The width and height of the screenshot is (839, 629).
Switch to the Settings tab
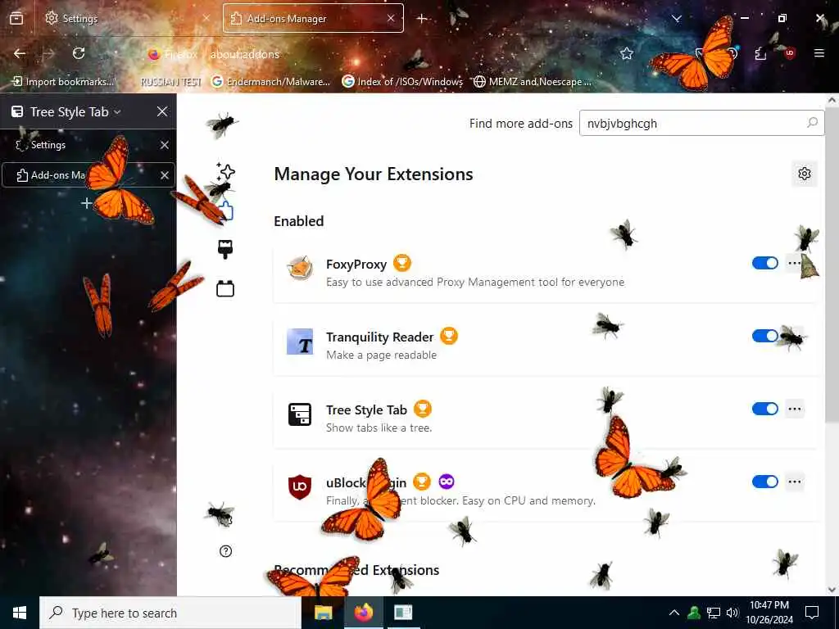tap(127, 19)
